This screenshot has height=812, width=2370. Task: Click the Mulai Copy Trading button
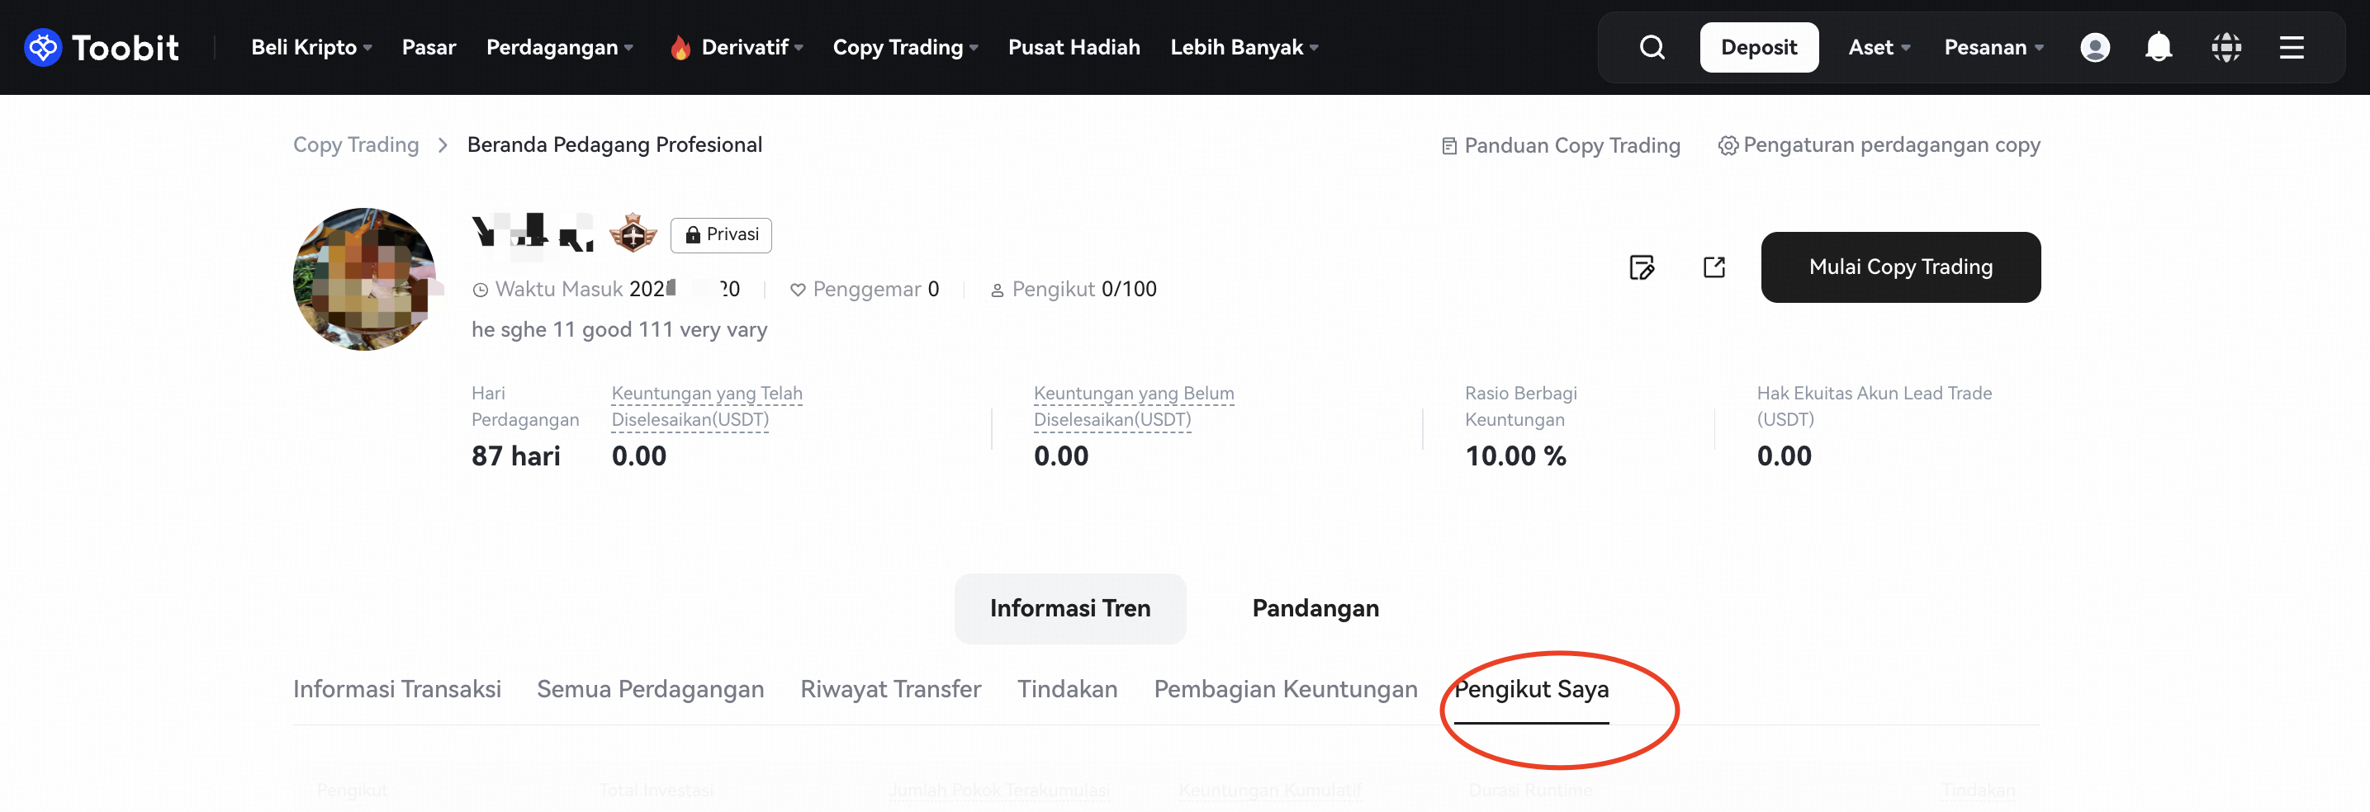tap(1900, 267)
